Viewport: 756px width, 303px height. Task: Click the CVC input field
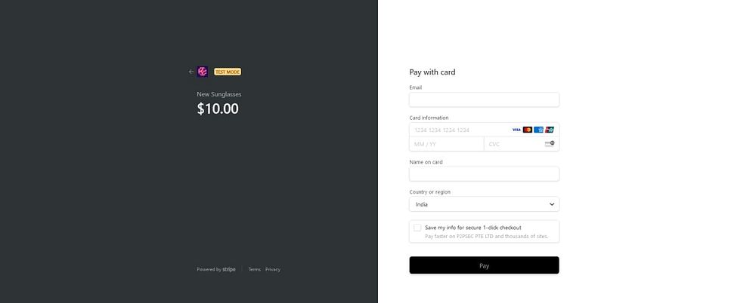pyautogui.click(x=513, y=143)
